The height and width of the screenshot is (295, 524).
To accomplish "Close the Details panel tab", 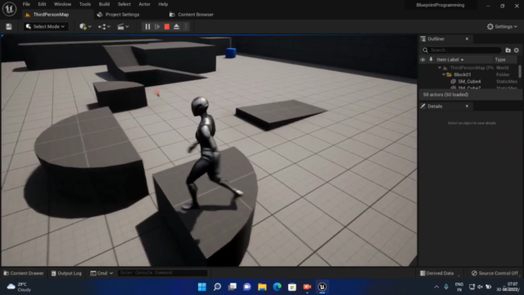I will point(467,107).
